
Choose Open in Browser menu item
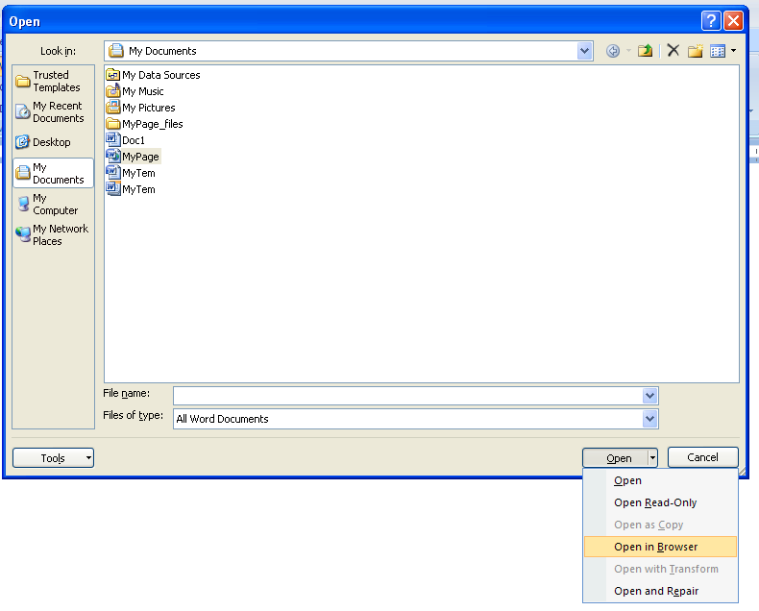660,547
